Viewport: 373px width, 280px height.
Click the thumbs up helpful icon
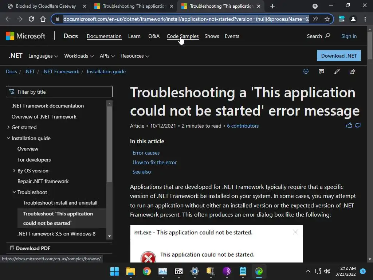349,125
